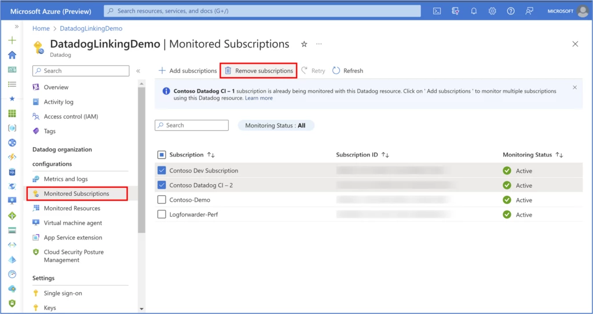The width and height of the screenshot is (593, 314).
Task: Click the resource menu scrollbar down arrow
Action: click(141, 309)
